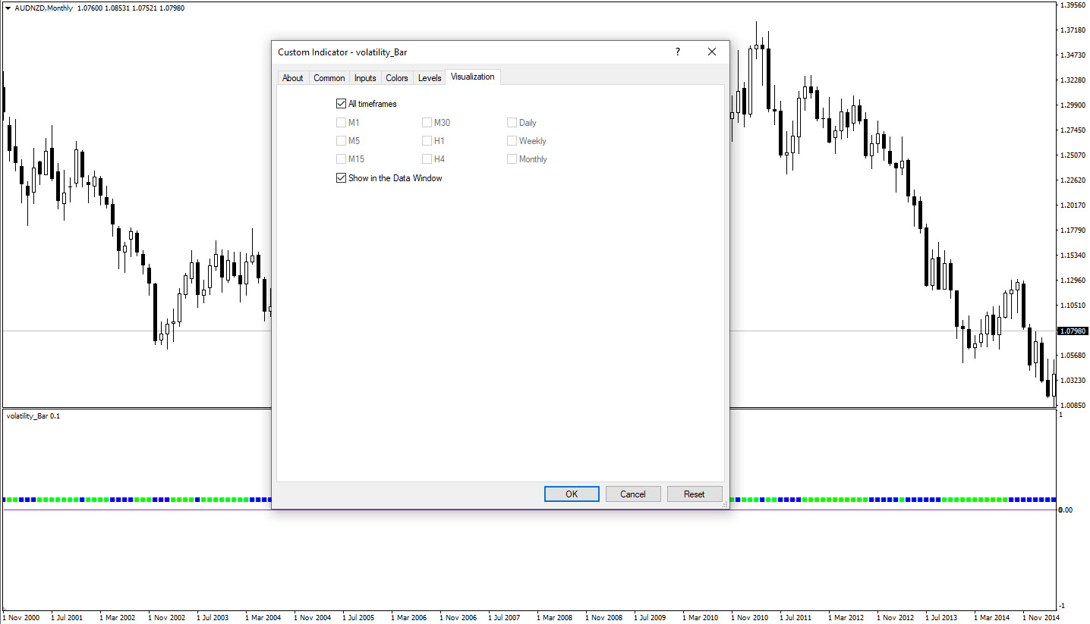Switch to the Levels tab

430,78
